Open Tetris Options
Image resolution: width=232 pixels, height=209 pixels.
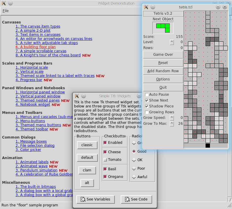(163, 79)
